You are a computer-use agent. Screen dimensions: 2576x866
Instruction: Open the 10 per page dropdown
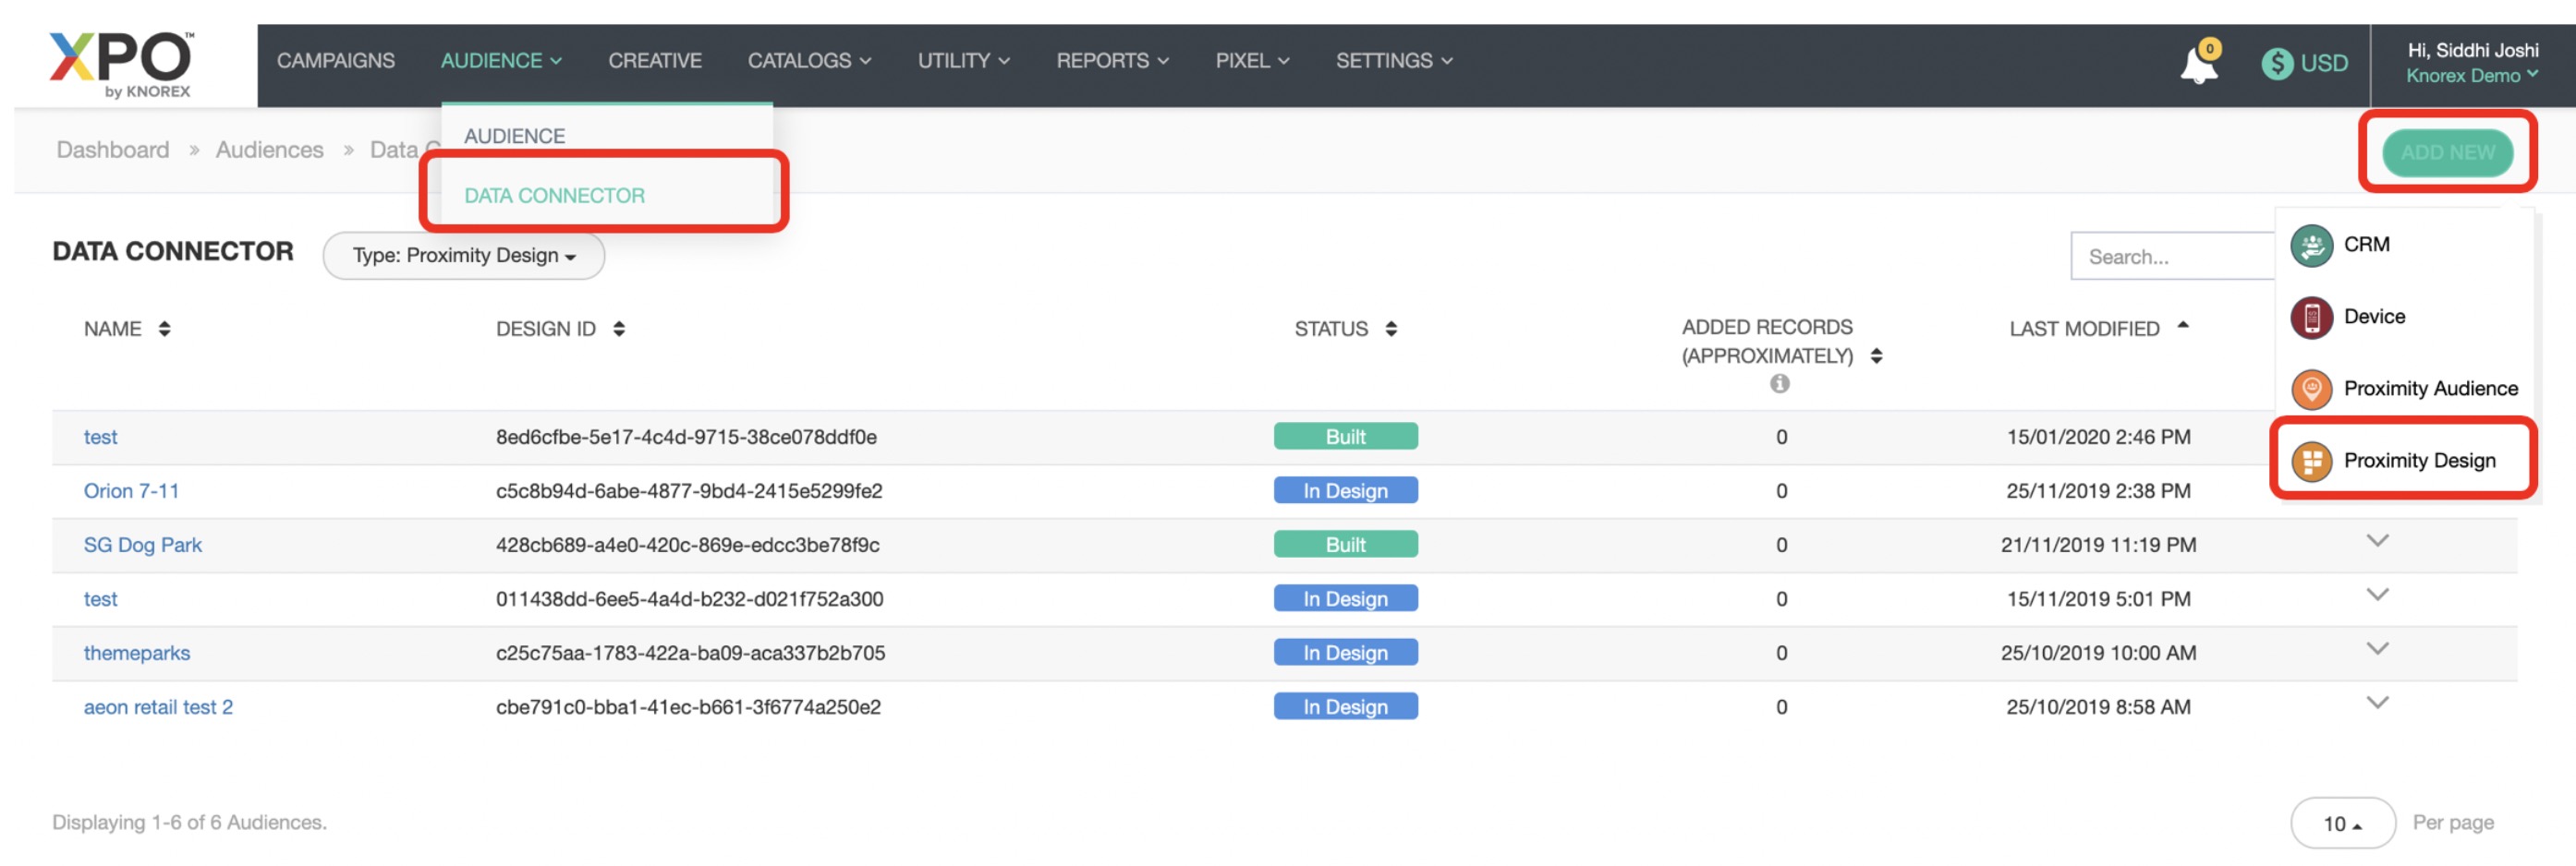tap(2341, 824)
